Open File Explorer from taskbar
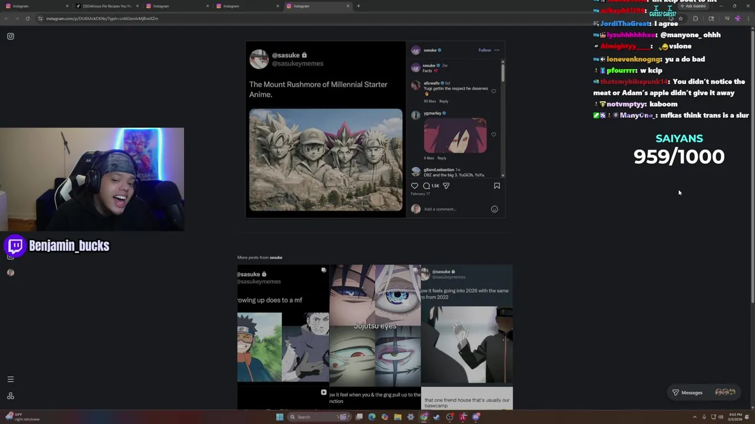 pyautogui.click(x=398, y=417)
